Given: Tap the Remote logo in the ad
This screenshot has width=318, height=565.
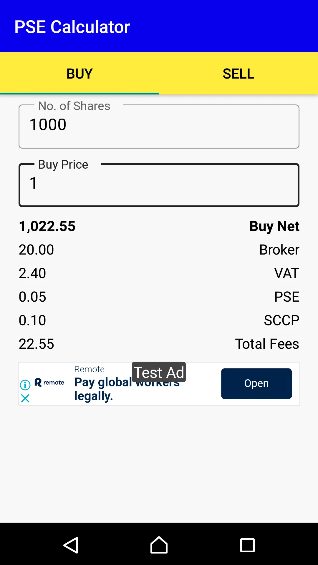Looking at the screenshot, I should click(x=49, y=383).
